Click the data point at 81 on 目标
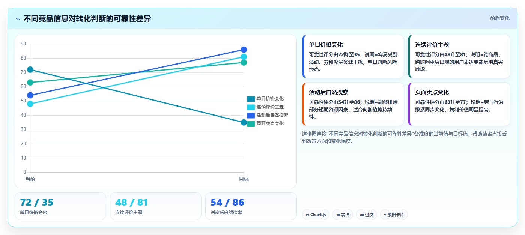 [244, 57]
